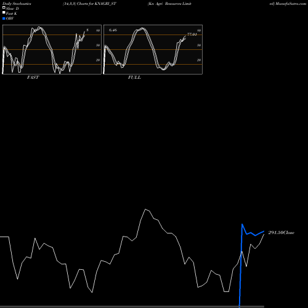Open the FAST stochastic chart panel

coord(52,49)
